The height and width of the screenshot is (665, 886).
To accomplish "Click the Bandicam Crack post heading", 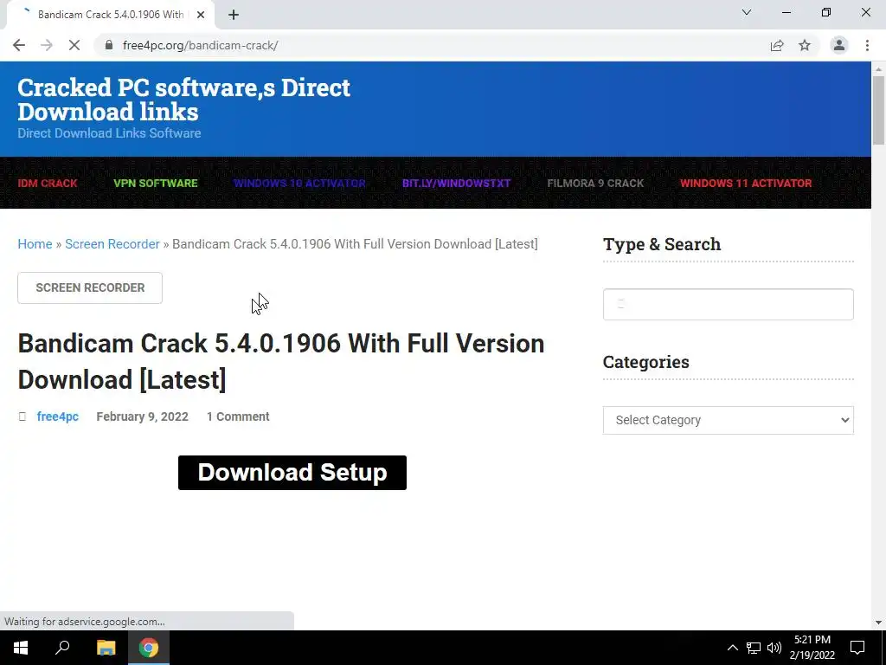I will click(x=281, y=361).
